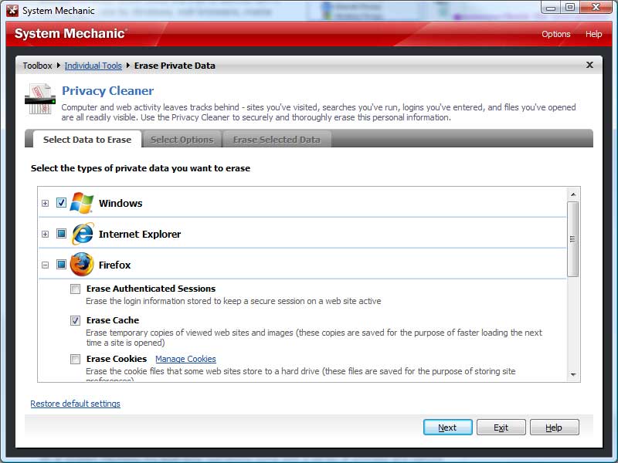This screenshot has width=618, height=463.
Task: Click the list scrollbar down arrow
Action: [x=573, y=375]
